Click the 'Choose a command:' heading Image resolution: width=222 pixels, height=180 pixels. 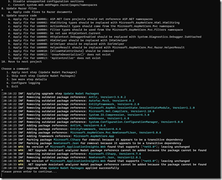pos(15,69)
